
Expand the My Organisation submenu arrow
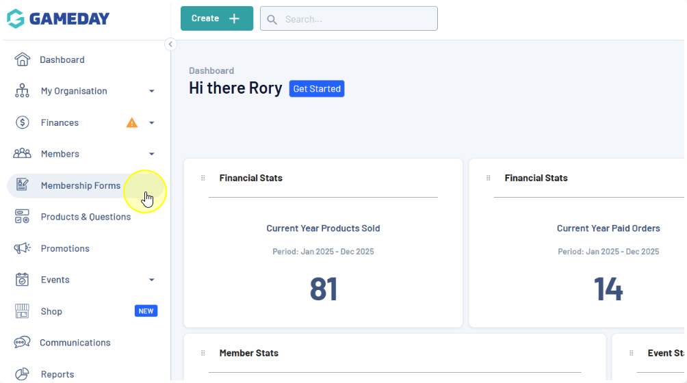tap(152, 91)
